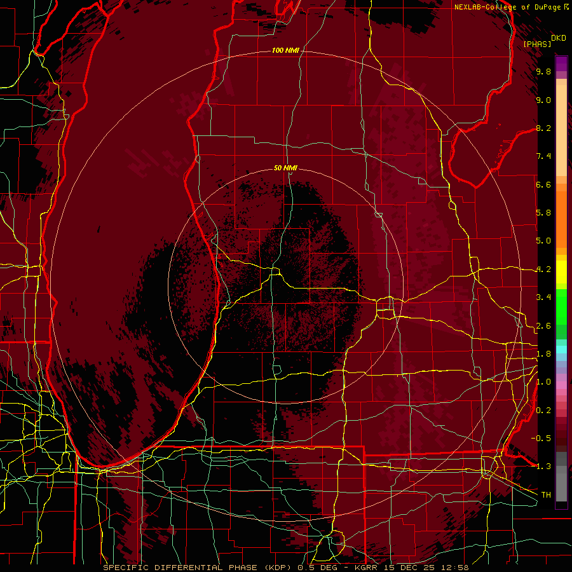Pick the bright yellow segment of the color bar
This screenshot has width=572, height=572.
(561, 272)
